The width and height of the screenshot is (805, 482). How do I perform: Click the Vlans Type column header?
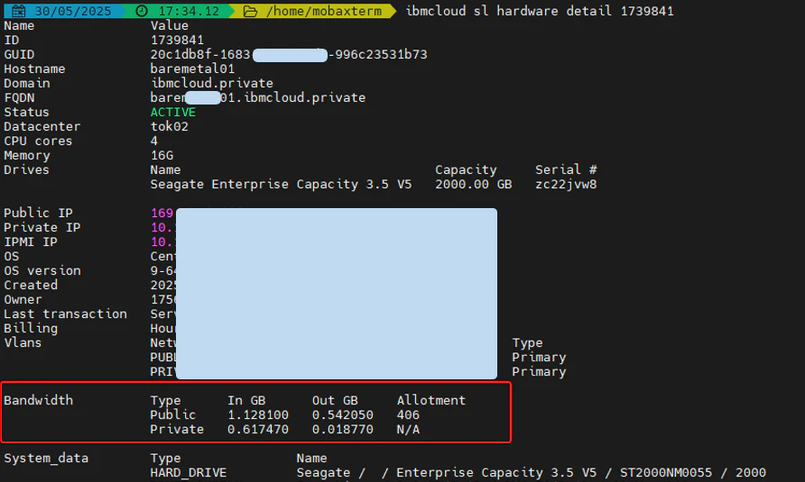[x=527, y=342]
